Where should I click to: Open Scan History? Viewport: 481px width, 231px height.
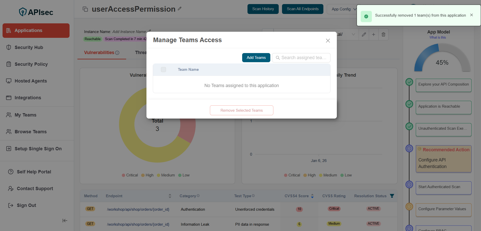click(263, 9)
